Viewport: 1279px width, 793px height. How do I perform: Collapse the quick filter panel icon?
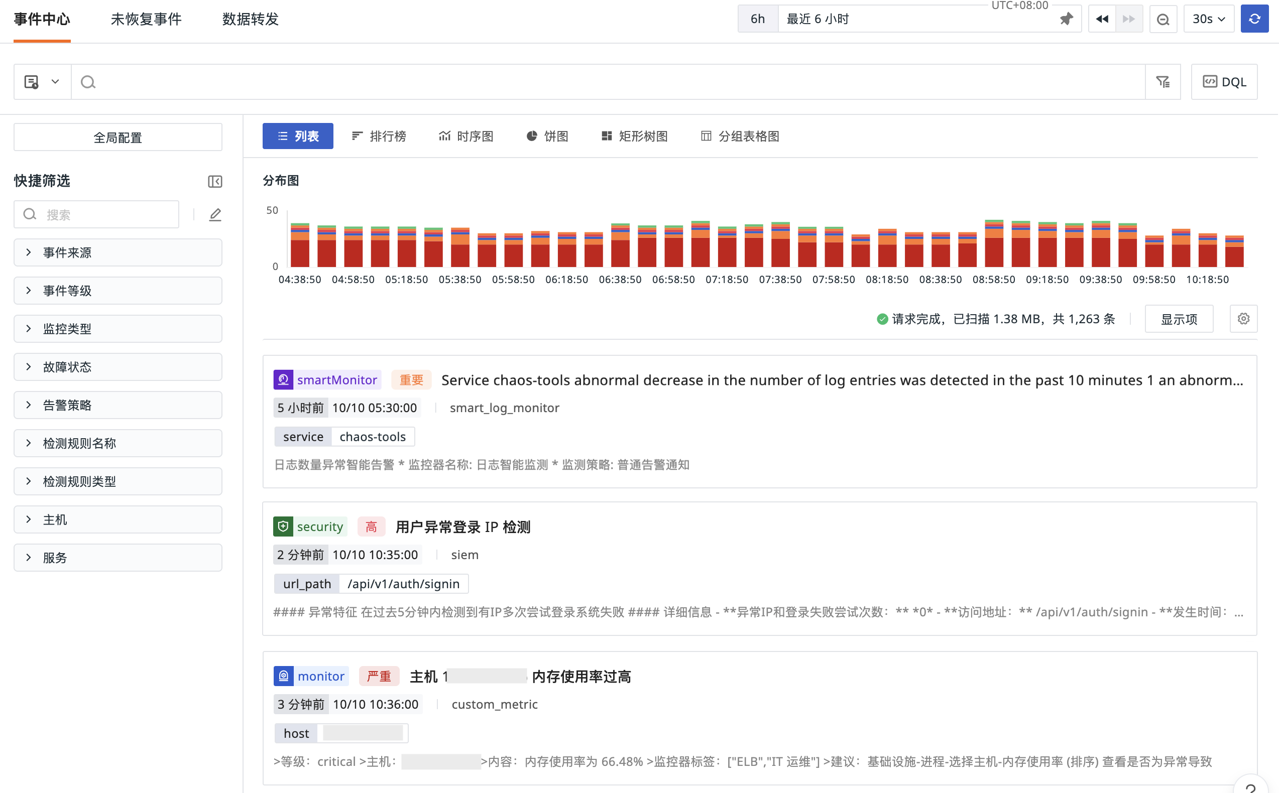[215, 182]
